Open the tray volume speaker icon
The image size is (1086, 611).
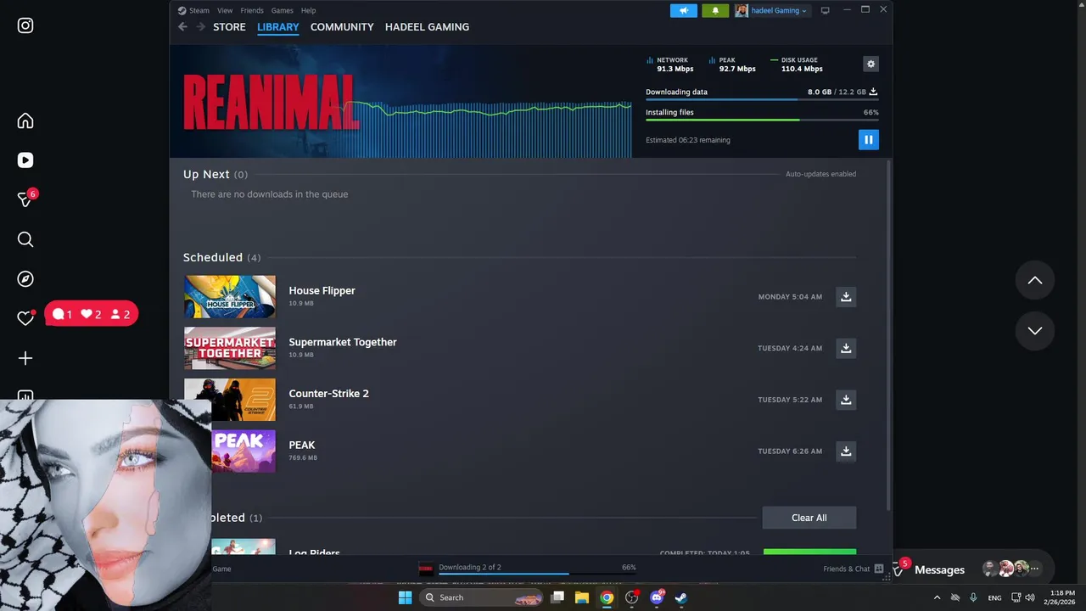1029,597
